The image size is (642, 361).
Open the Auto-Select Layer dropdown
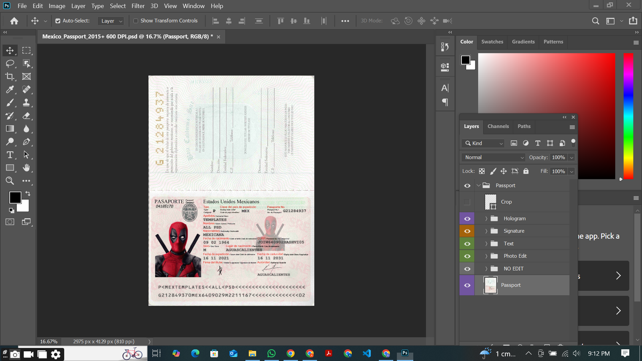coord(111,21)
